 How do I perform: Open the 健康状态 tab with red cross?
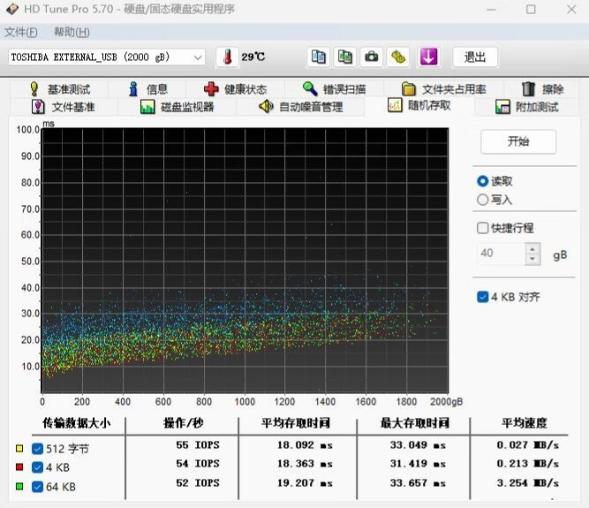[x=234, y=89]
